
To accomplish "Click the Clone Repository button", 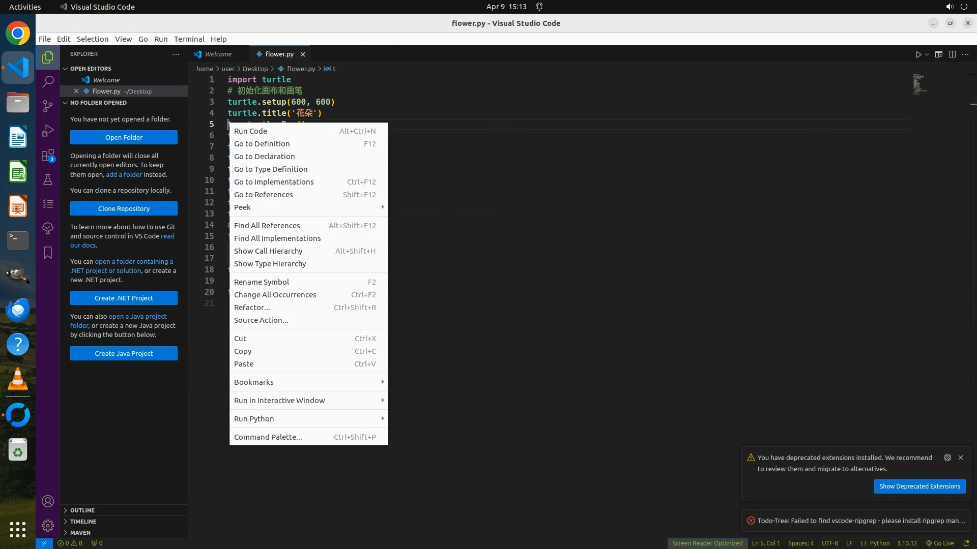I will click(x=124, y=208).
